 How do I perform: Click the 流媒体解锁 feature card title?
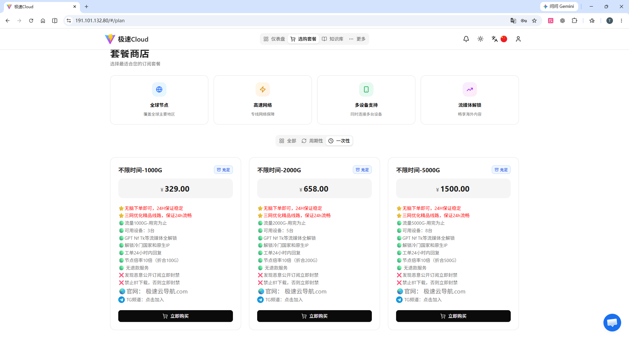pyautogui.click(x=470, y=105)
